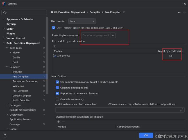The height and width of the screenshot is (140, 188).
Task: Click the ssm-project module folder icon
Action: tap(55, 56)
